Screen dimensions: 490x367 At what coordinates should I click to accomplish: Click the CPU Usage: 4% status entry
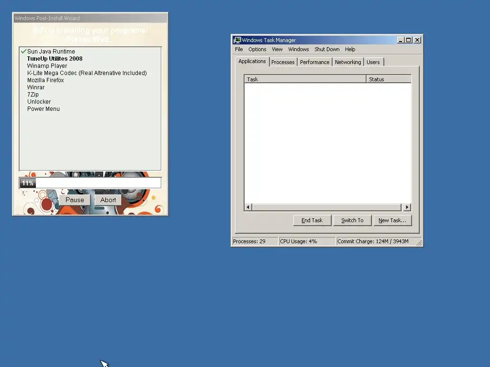click(307, 241)
